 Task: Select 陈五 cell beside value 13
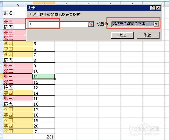(x=18, y=87)
